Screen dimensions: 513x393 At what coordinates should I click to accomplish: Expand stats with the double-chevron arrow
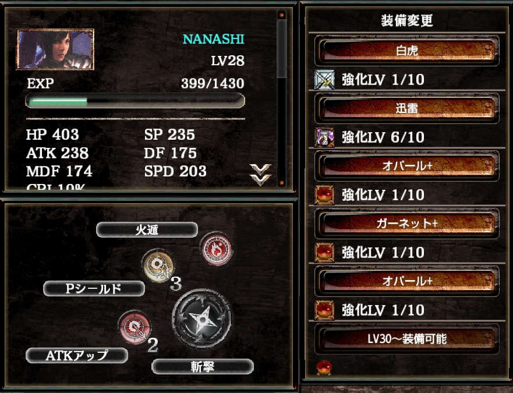coord(260,175)
